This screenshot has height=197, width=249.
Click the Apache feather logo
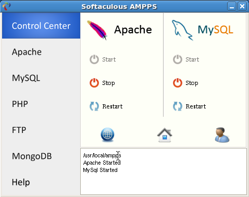[97, 30]
